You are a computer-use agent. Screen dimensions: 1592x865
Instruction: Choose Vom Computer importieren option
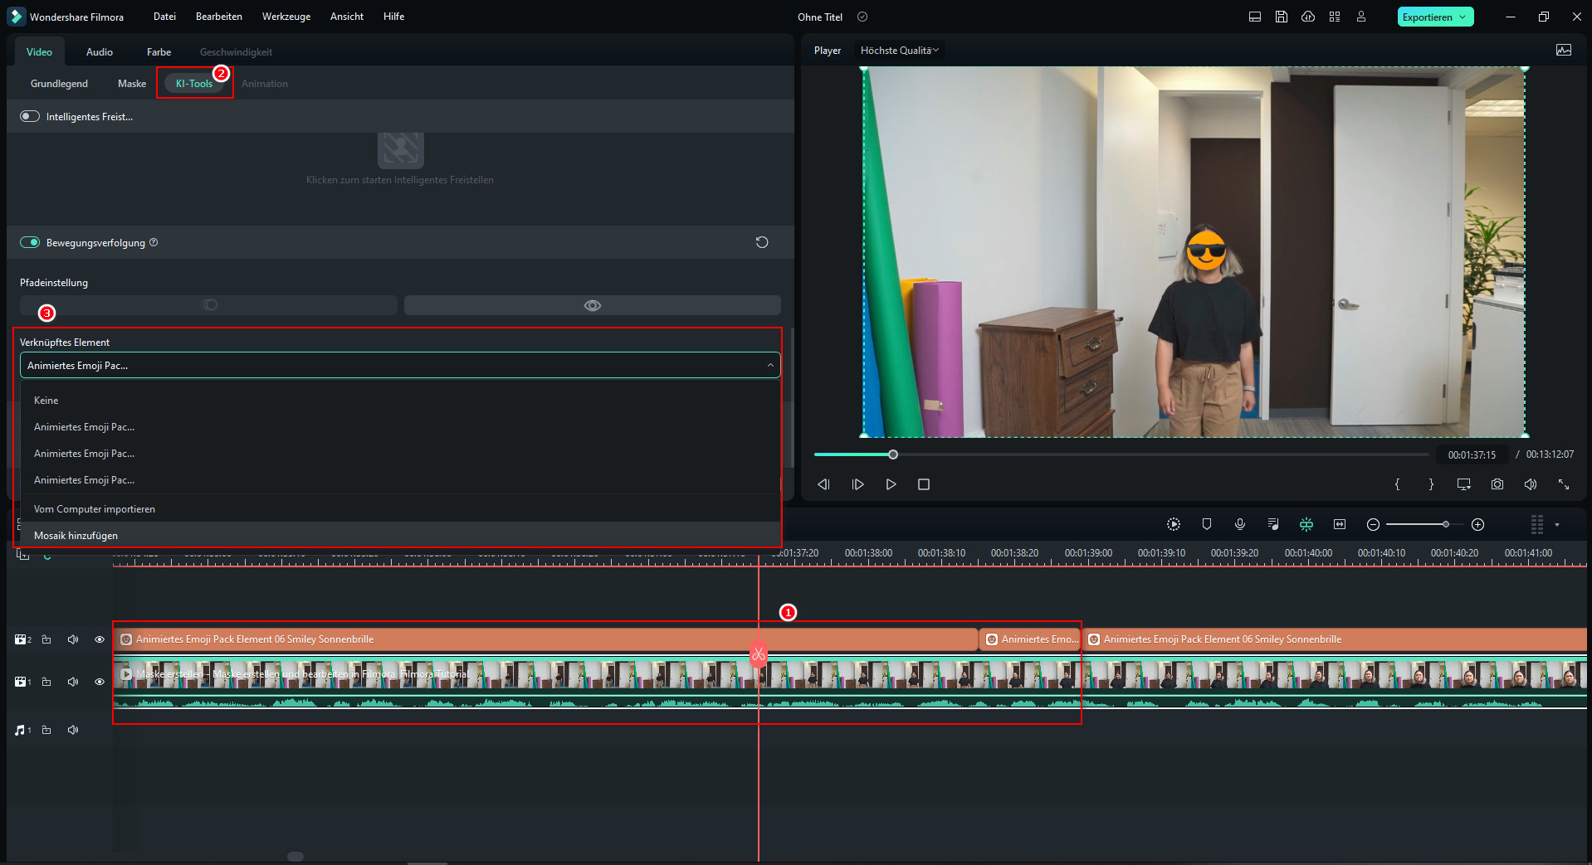pyautogui.click(x=400, y=509)
